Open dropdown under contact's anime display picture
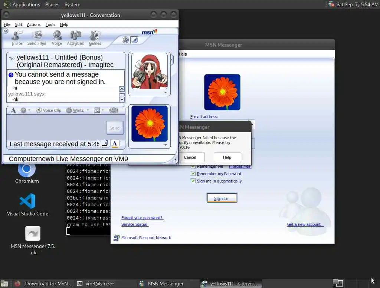Screen dimensions: 380x288 point(166,93)
